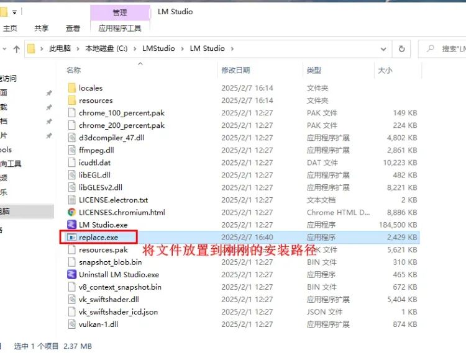Select snapshot_blob.bin file icon
The image size is (466, 353).
click(x=71, y=262)
